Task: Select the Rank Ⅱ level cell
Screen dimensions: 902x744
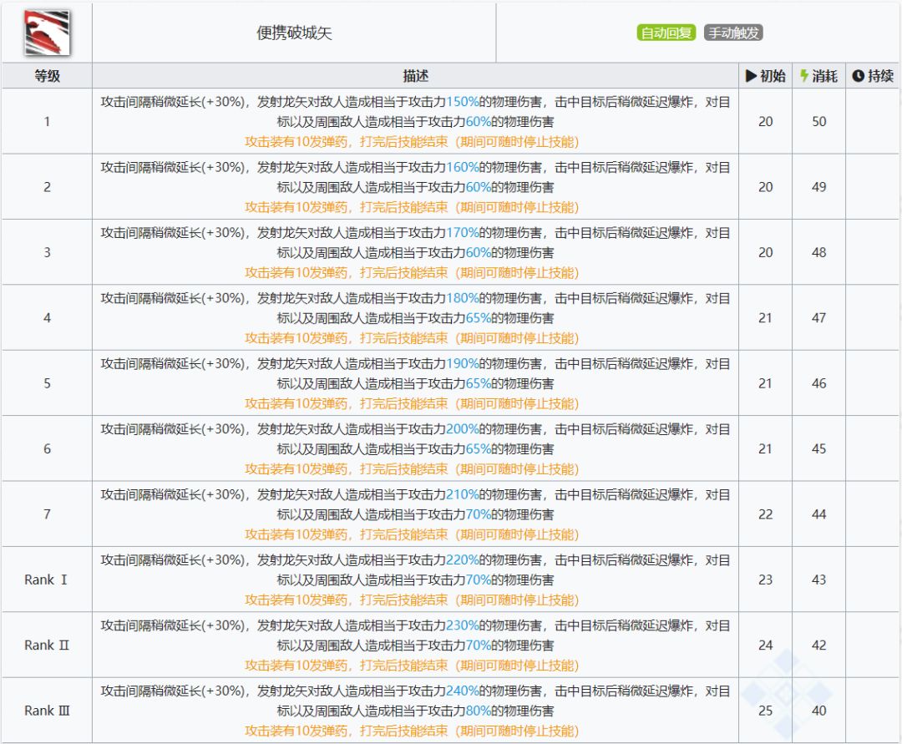Action: 47,645
